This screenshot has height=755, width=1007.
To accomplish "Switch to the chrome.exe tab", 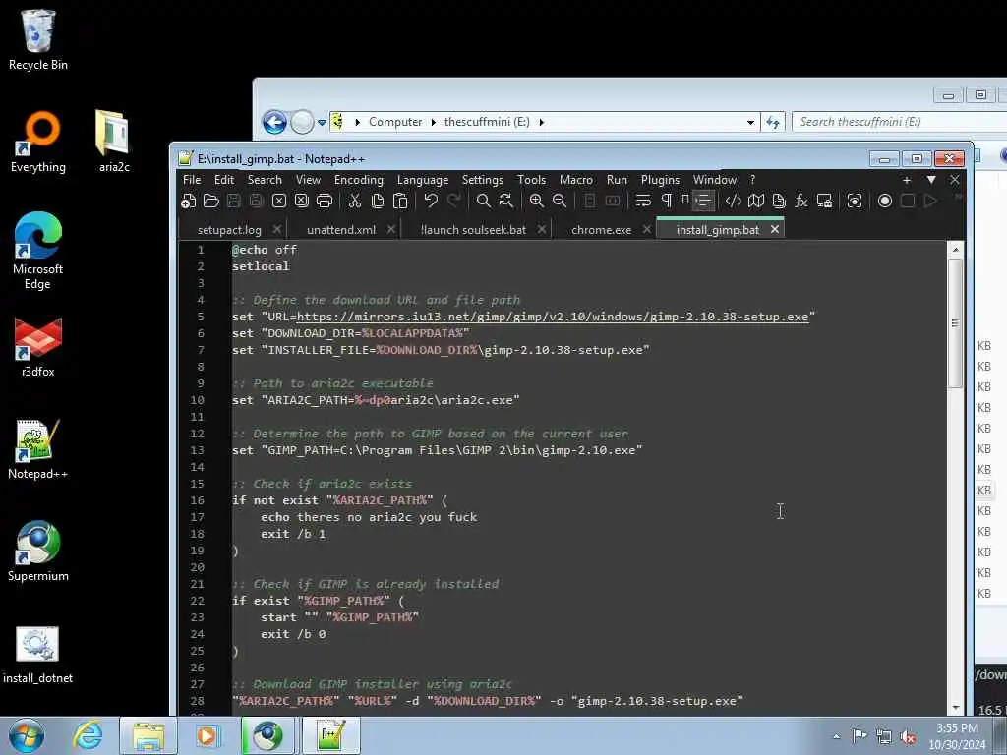I will pyautogui.click(x=601, y=230).
